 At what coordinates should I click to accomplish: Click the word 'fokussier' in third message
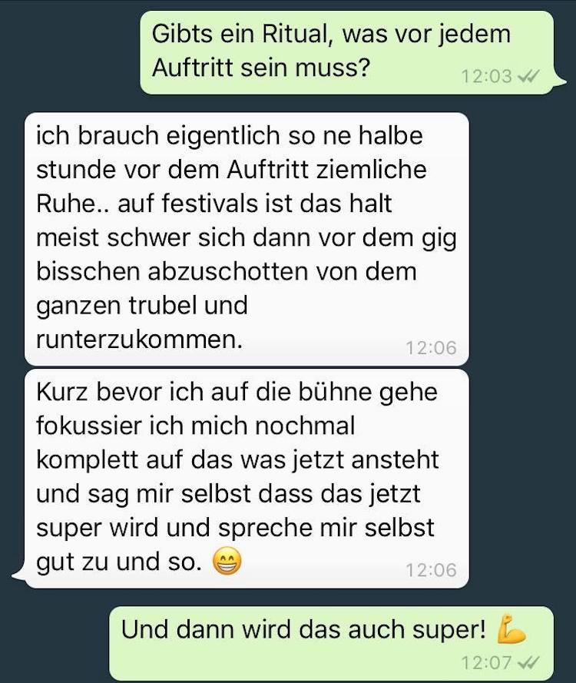[x=88, y=425]
